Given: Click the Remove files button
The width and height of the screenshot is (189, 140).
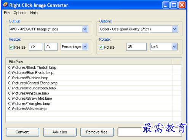Looking at the screenshot, I should (97, 132).
